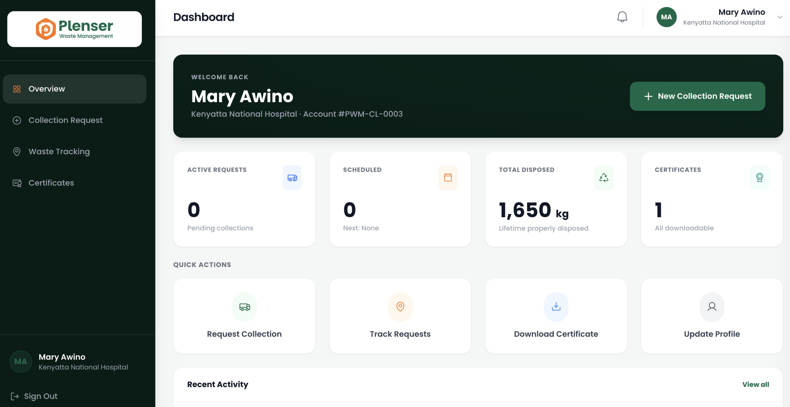Screen dimensions: 790x407
Task: Click the Dashboard page title
Action: point(204,17)
